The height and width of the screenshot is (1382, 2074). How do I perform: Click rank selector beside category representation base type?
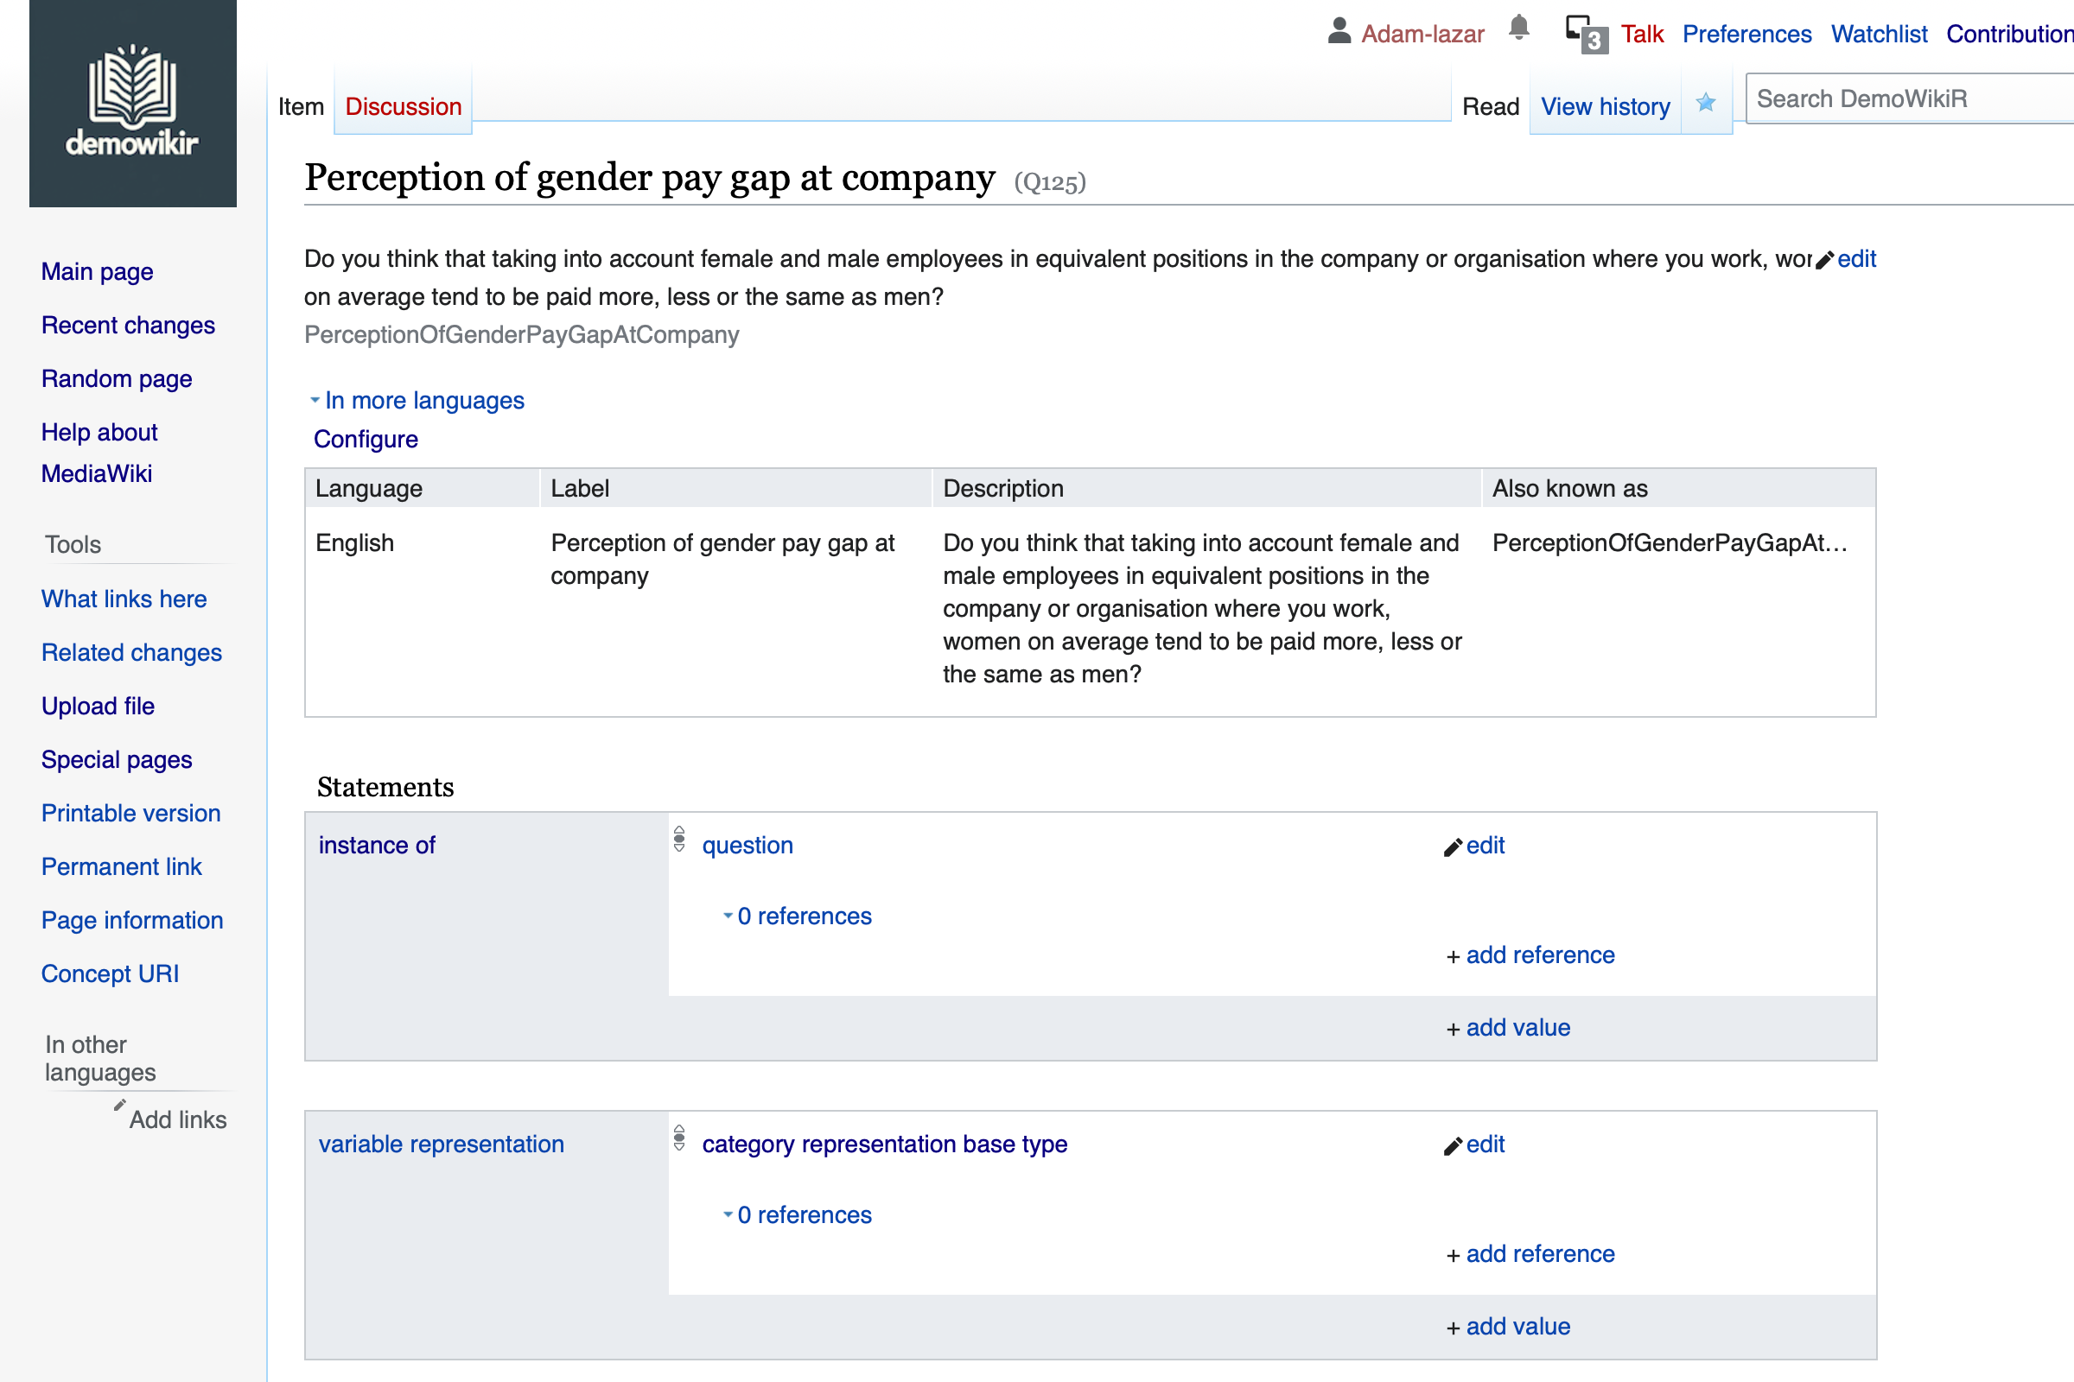pyautogui.click(x=679, y=1138)
